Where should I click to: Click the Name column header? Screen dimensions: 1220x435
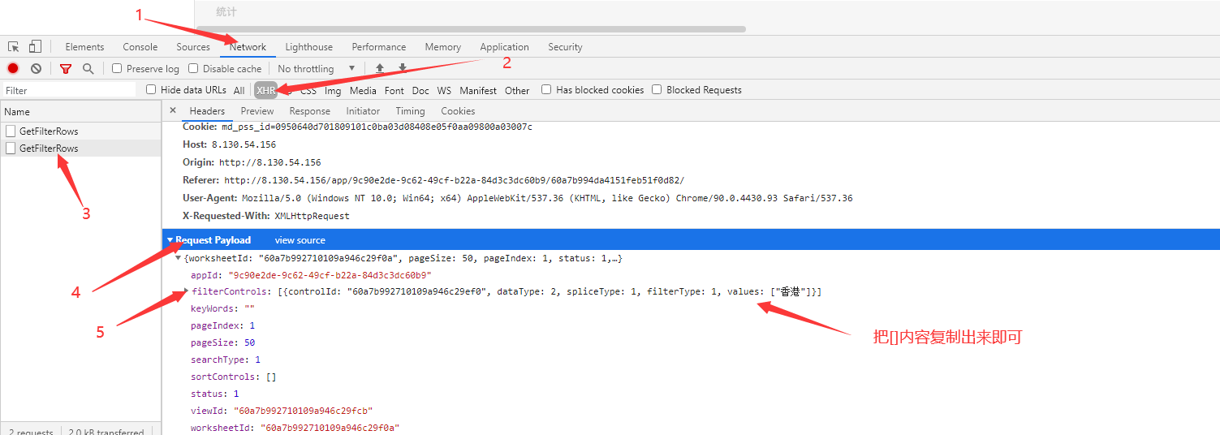tap(80, 112)
